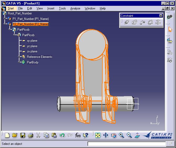Paste from clipboard
The width and height of the screenshot is (176, 148).
coord(54,135)
